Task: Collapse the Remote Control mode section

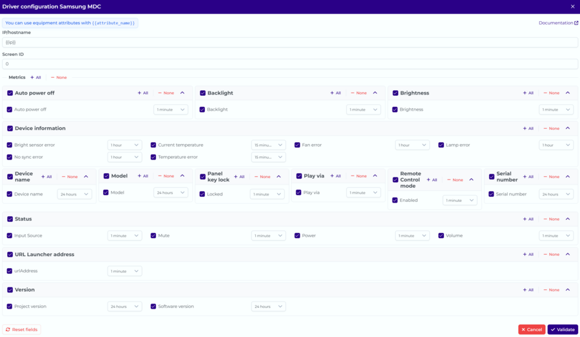Action: (x=471, y=180)
